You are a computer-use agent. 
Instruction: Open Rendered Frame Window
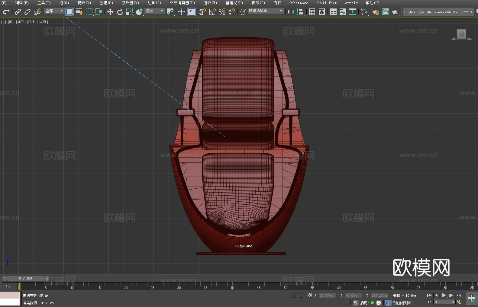click(385, 12)
